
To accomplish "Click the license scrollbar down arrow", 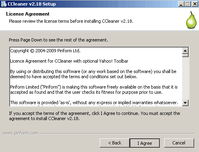I will 185,103.
